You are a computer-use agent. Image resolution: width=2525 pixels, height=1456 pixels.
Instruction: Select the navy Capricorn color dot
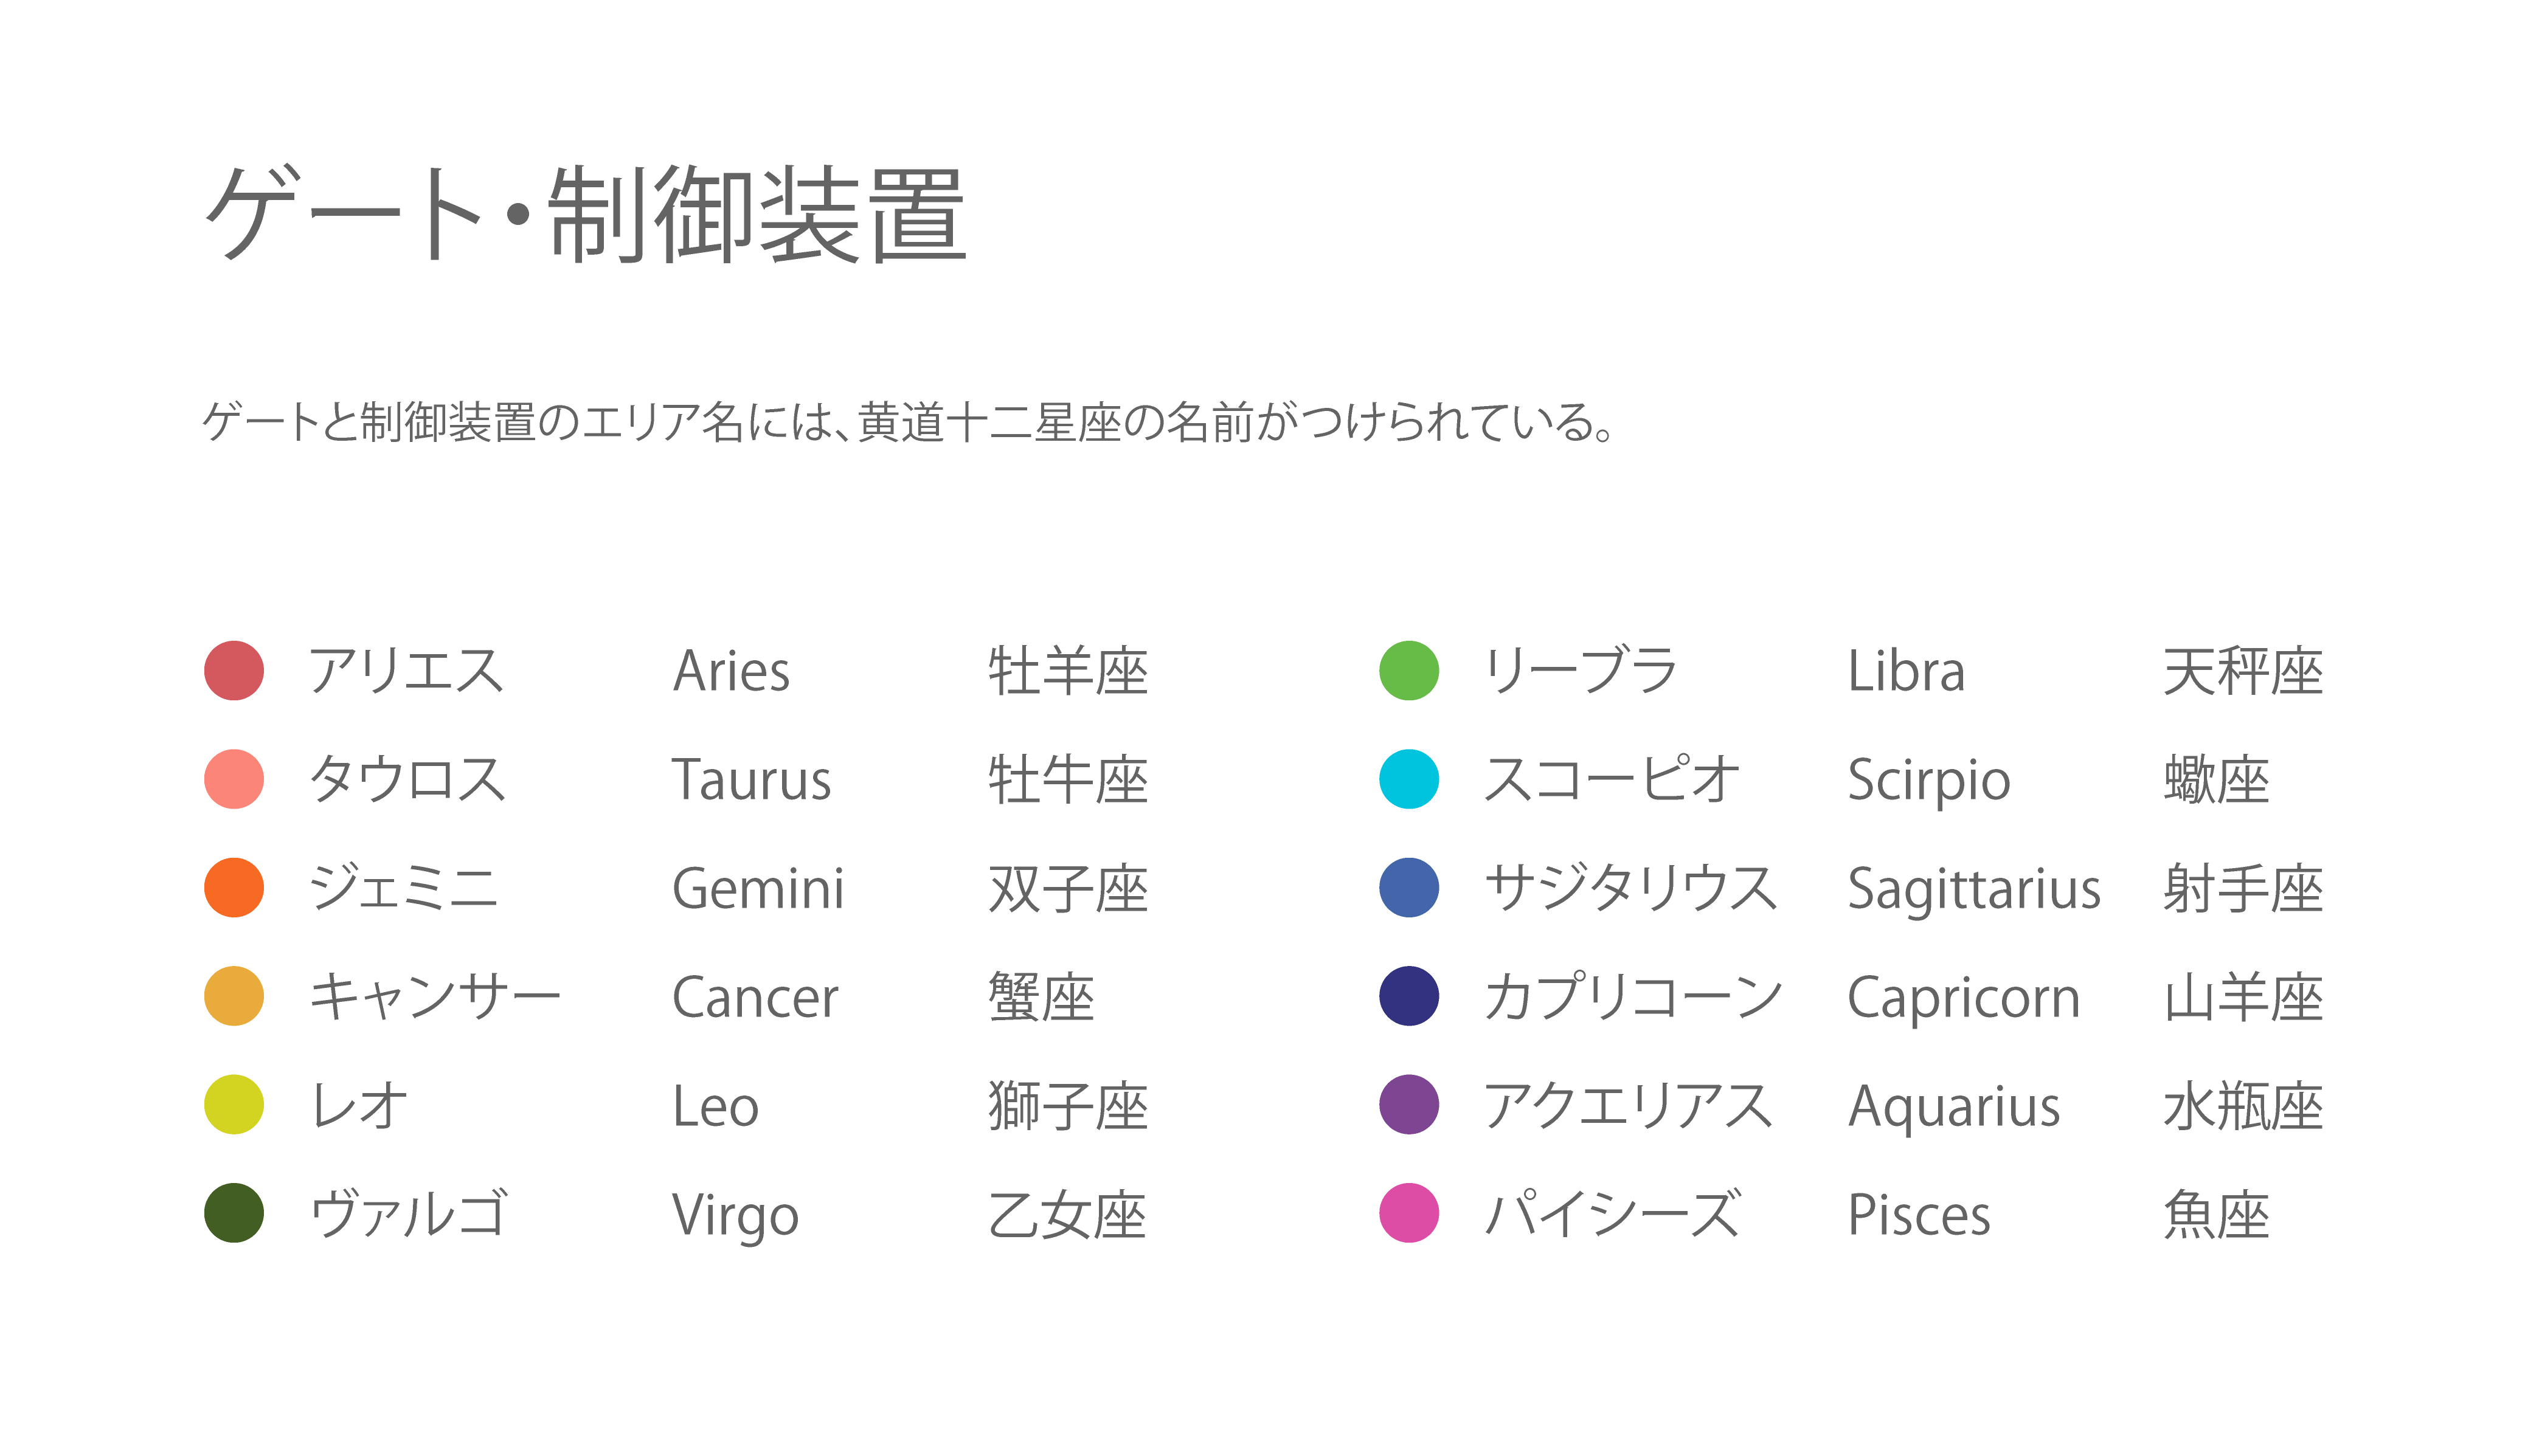point(1409,996)
